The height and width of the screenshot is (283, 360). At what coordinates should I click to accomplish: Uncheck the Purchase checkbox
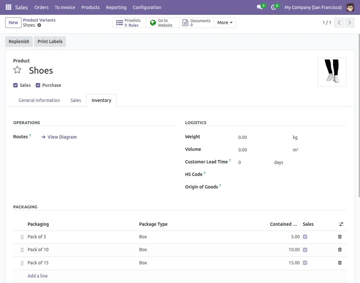38,85
